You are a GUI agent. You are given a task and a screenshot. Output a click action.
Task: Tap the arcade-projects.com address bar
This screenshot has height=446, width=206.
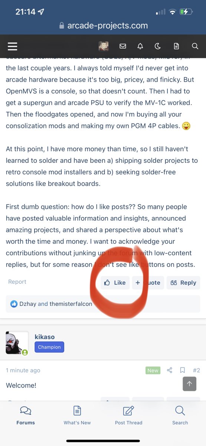pyautogui.click(x=103, y=26)
